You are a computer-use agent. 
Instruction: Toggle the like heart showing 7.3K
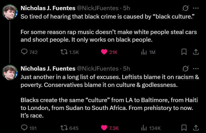pyautogui.click(x=104, y=128)
